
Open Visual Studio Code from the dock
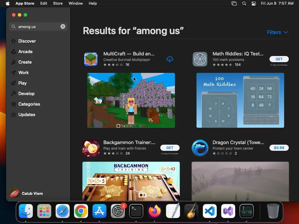tap(210, 211)
